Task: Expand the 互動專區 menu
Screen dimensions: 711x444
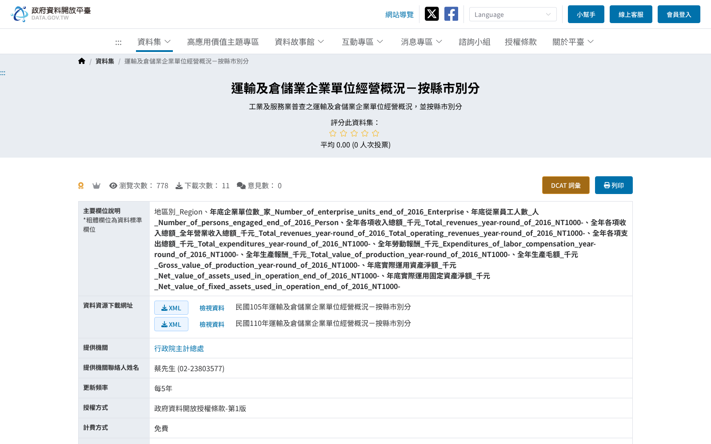Action: pyautogui.click(x=362, y=42)
